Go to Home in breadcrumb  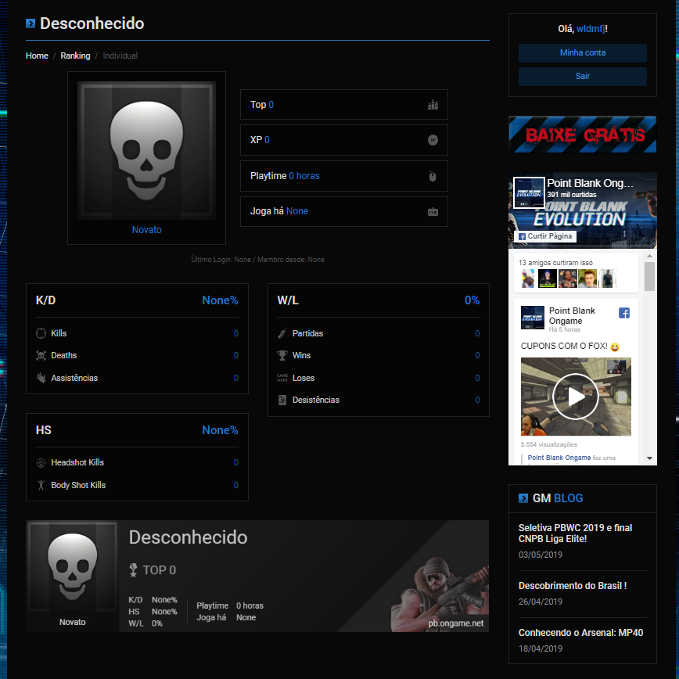tap(37, 56)
